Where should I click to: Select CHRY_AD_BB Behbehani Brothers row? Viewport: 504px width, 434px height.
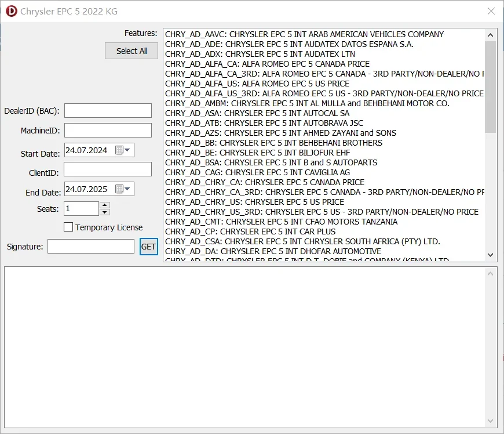[x=324, y=143]
